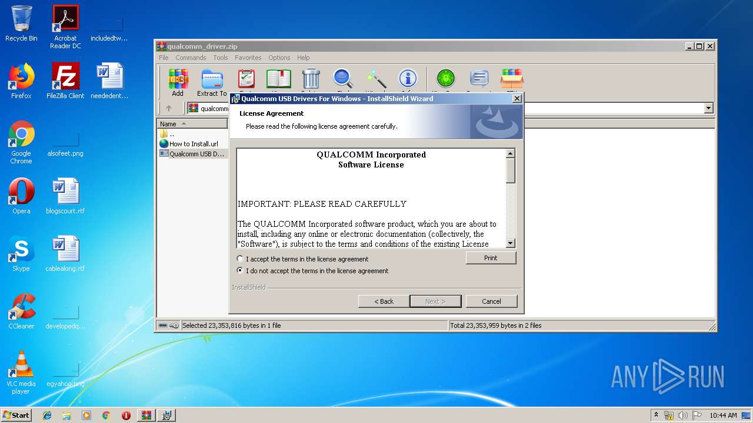
Task: Open VLC media player desktop shortcut
Action: point(21,372)
